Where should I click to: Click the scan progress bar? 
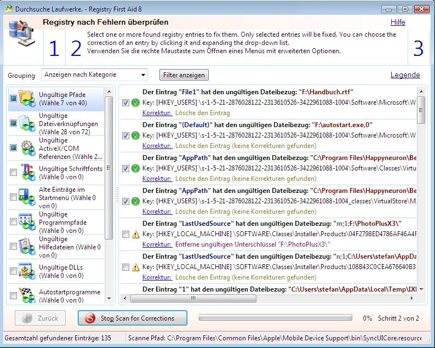pos(276,318)
